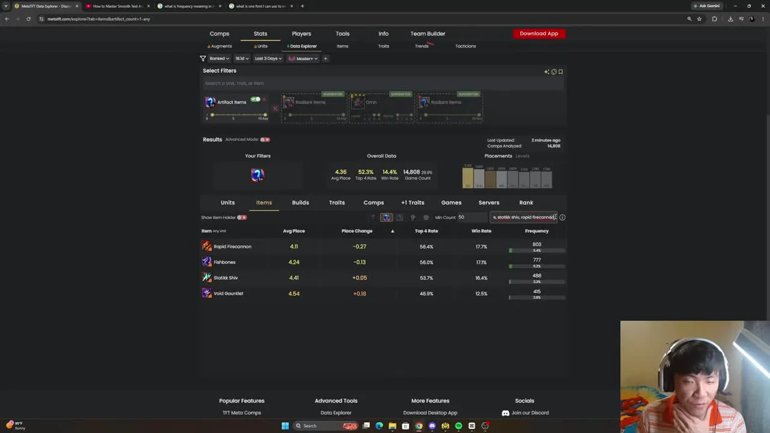Image resolution: width=770 pixels, height=433 pixels.
Task: Open the Players top navigation menu
Action: click(301, 34)
